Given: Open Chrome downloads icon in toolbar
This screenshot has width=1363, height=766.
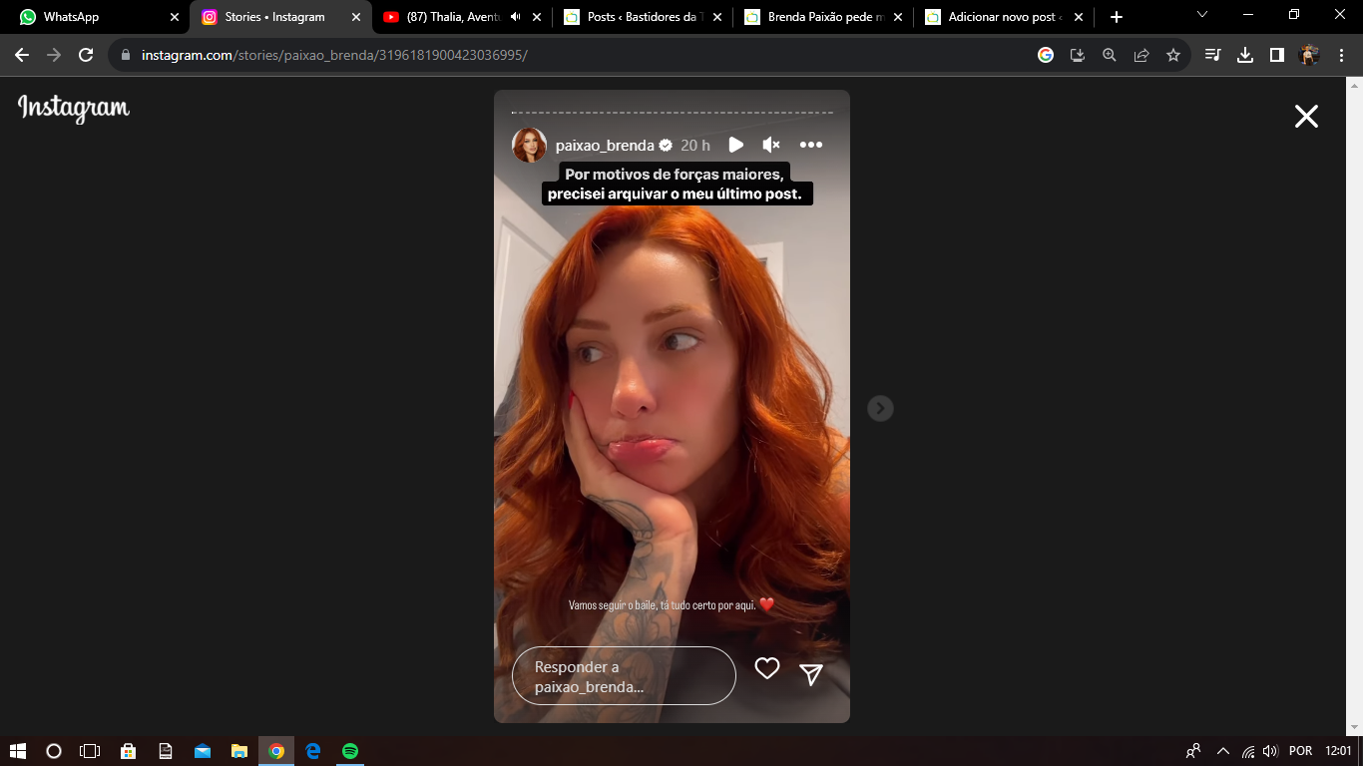Looking at the screenshot, I should pos(1244,55).
